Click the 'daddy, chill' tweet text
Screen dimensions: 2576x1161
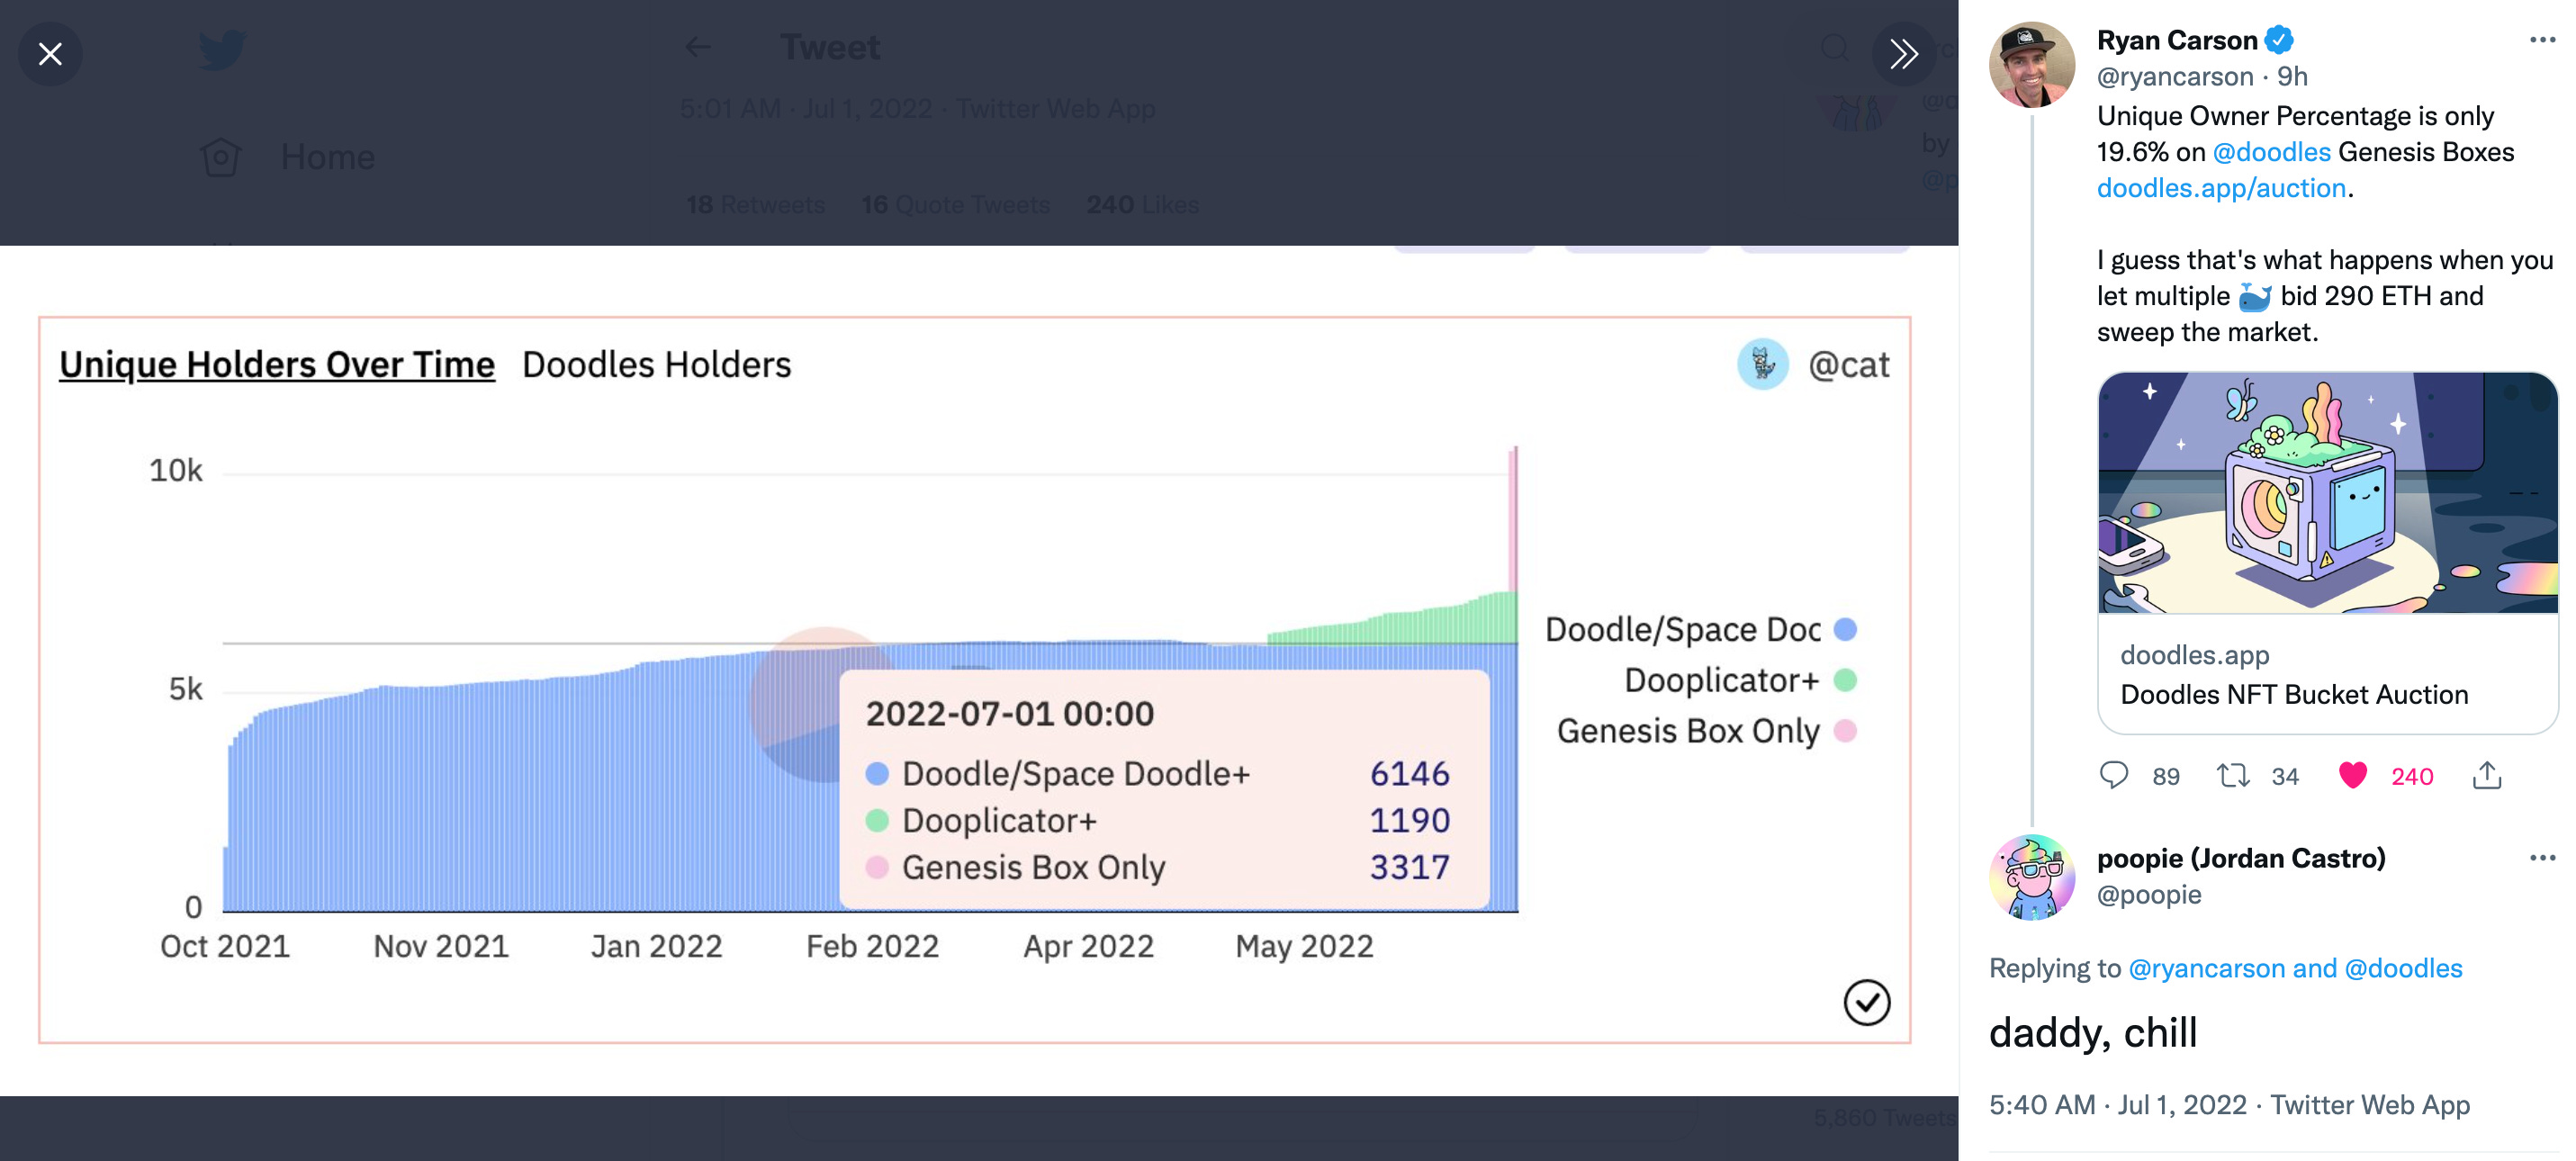(2093, 1032)
